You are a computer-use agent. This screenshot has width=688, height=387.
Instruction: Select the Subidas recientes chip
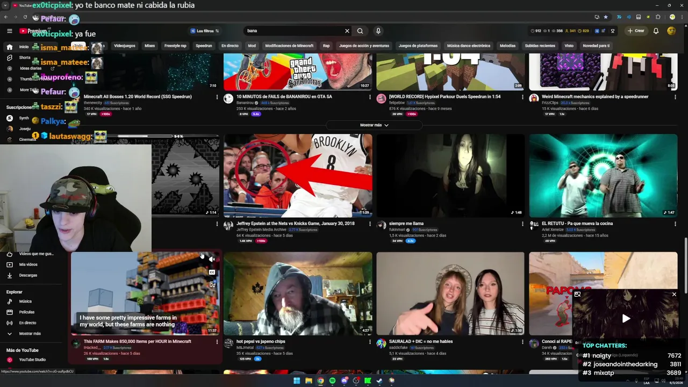[540, 46]
